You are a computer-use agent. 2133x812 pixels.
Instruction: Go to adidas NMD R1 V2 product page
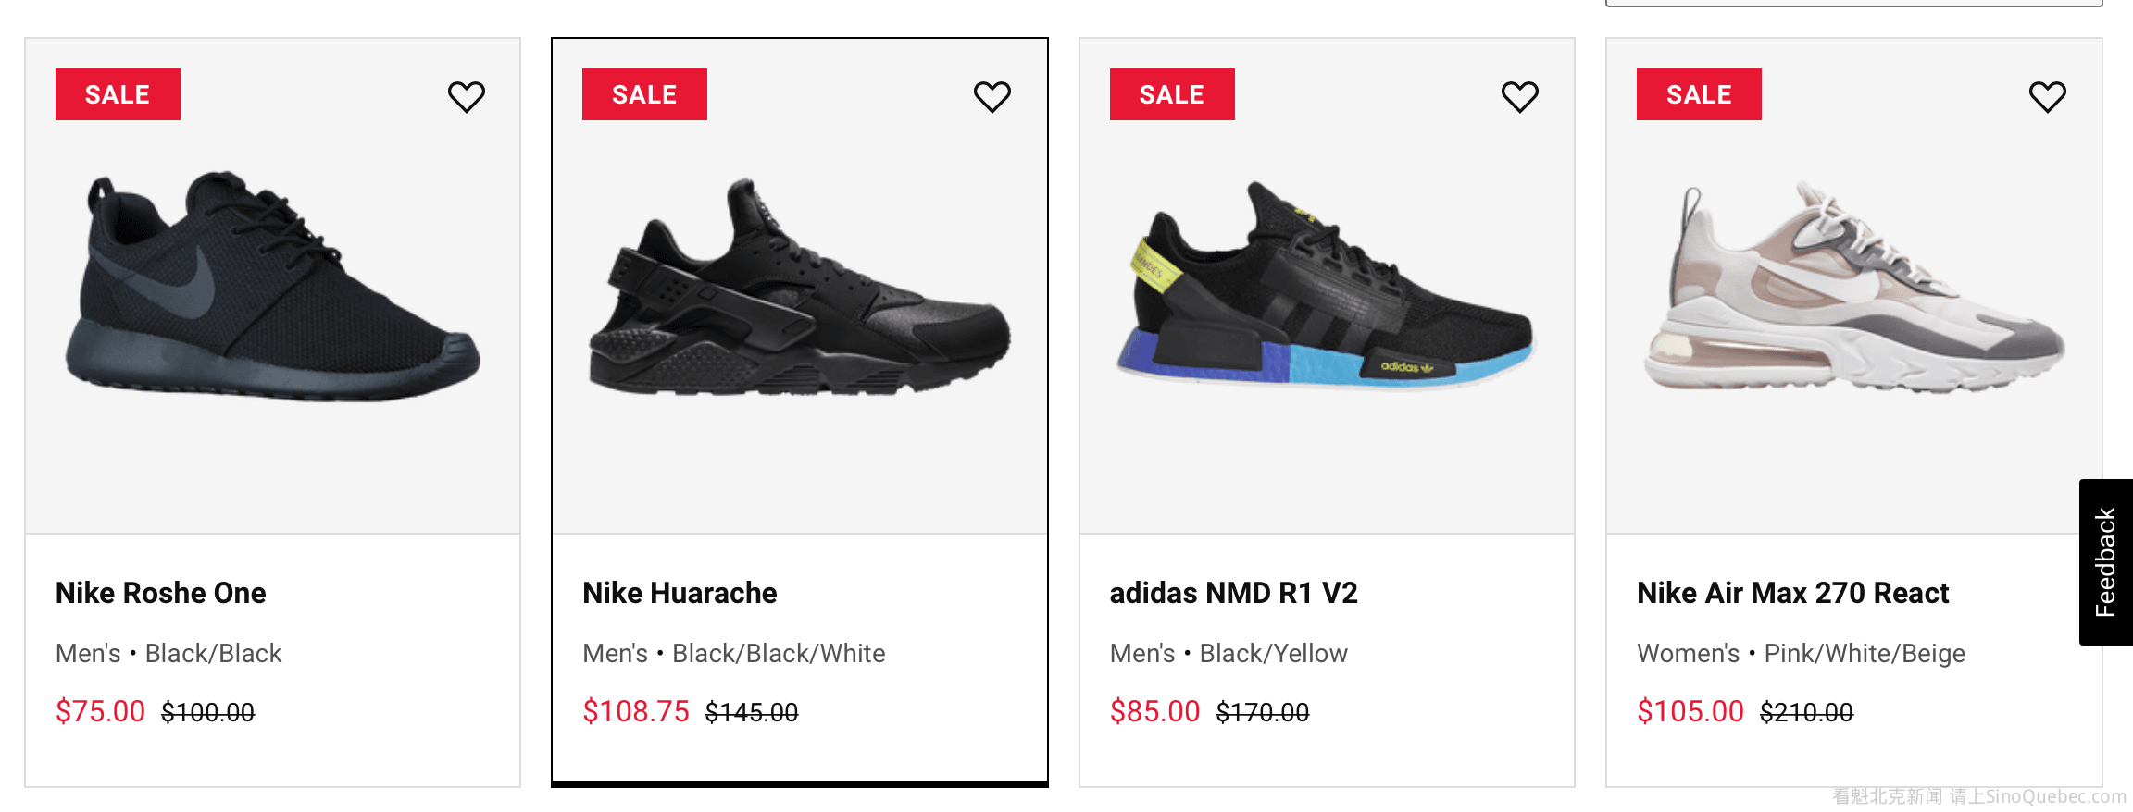click(x=1233, y=593)
